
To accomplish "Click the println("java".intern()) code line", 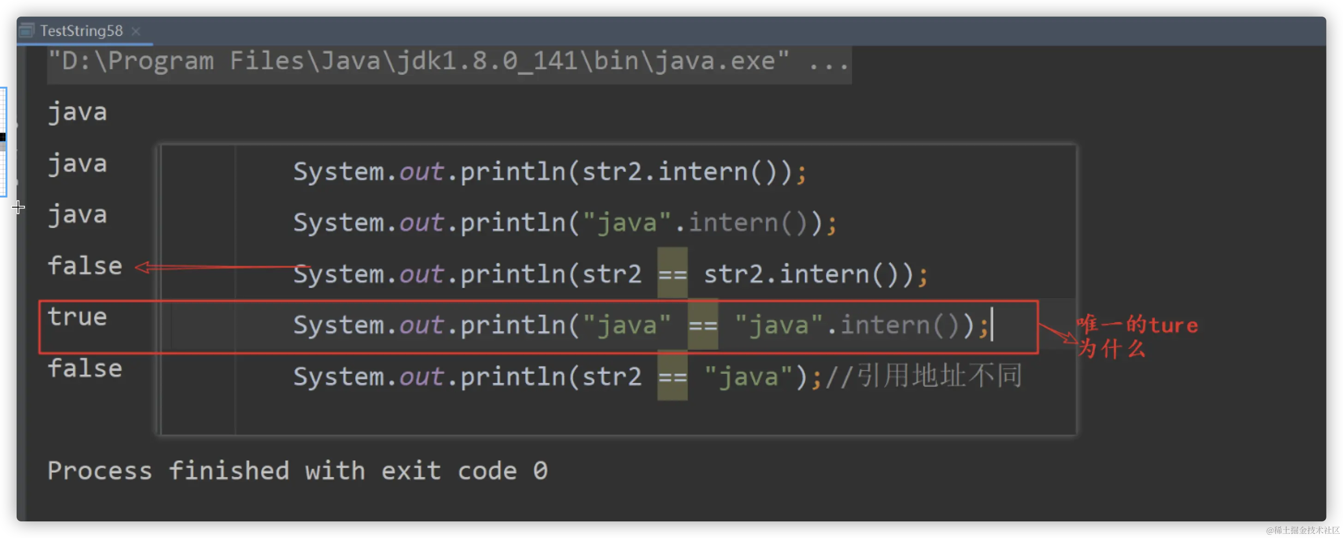I will click(564, 222).
